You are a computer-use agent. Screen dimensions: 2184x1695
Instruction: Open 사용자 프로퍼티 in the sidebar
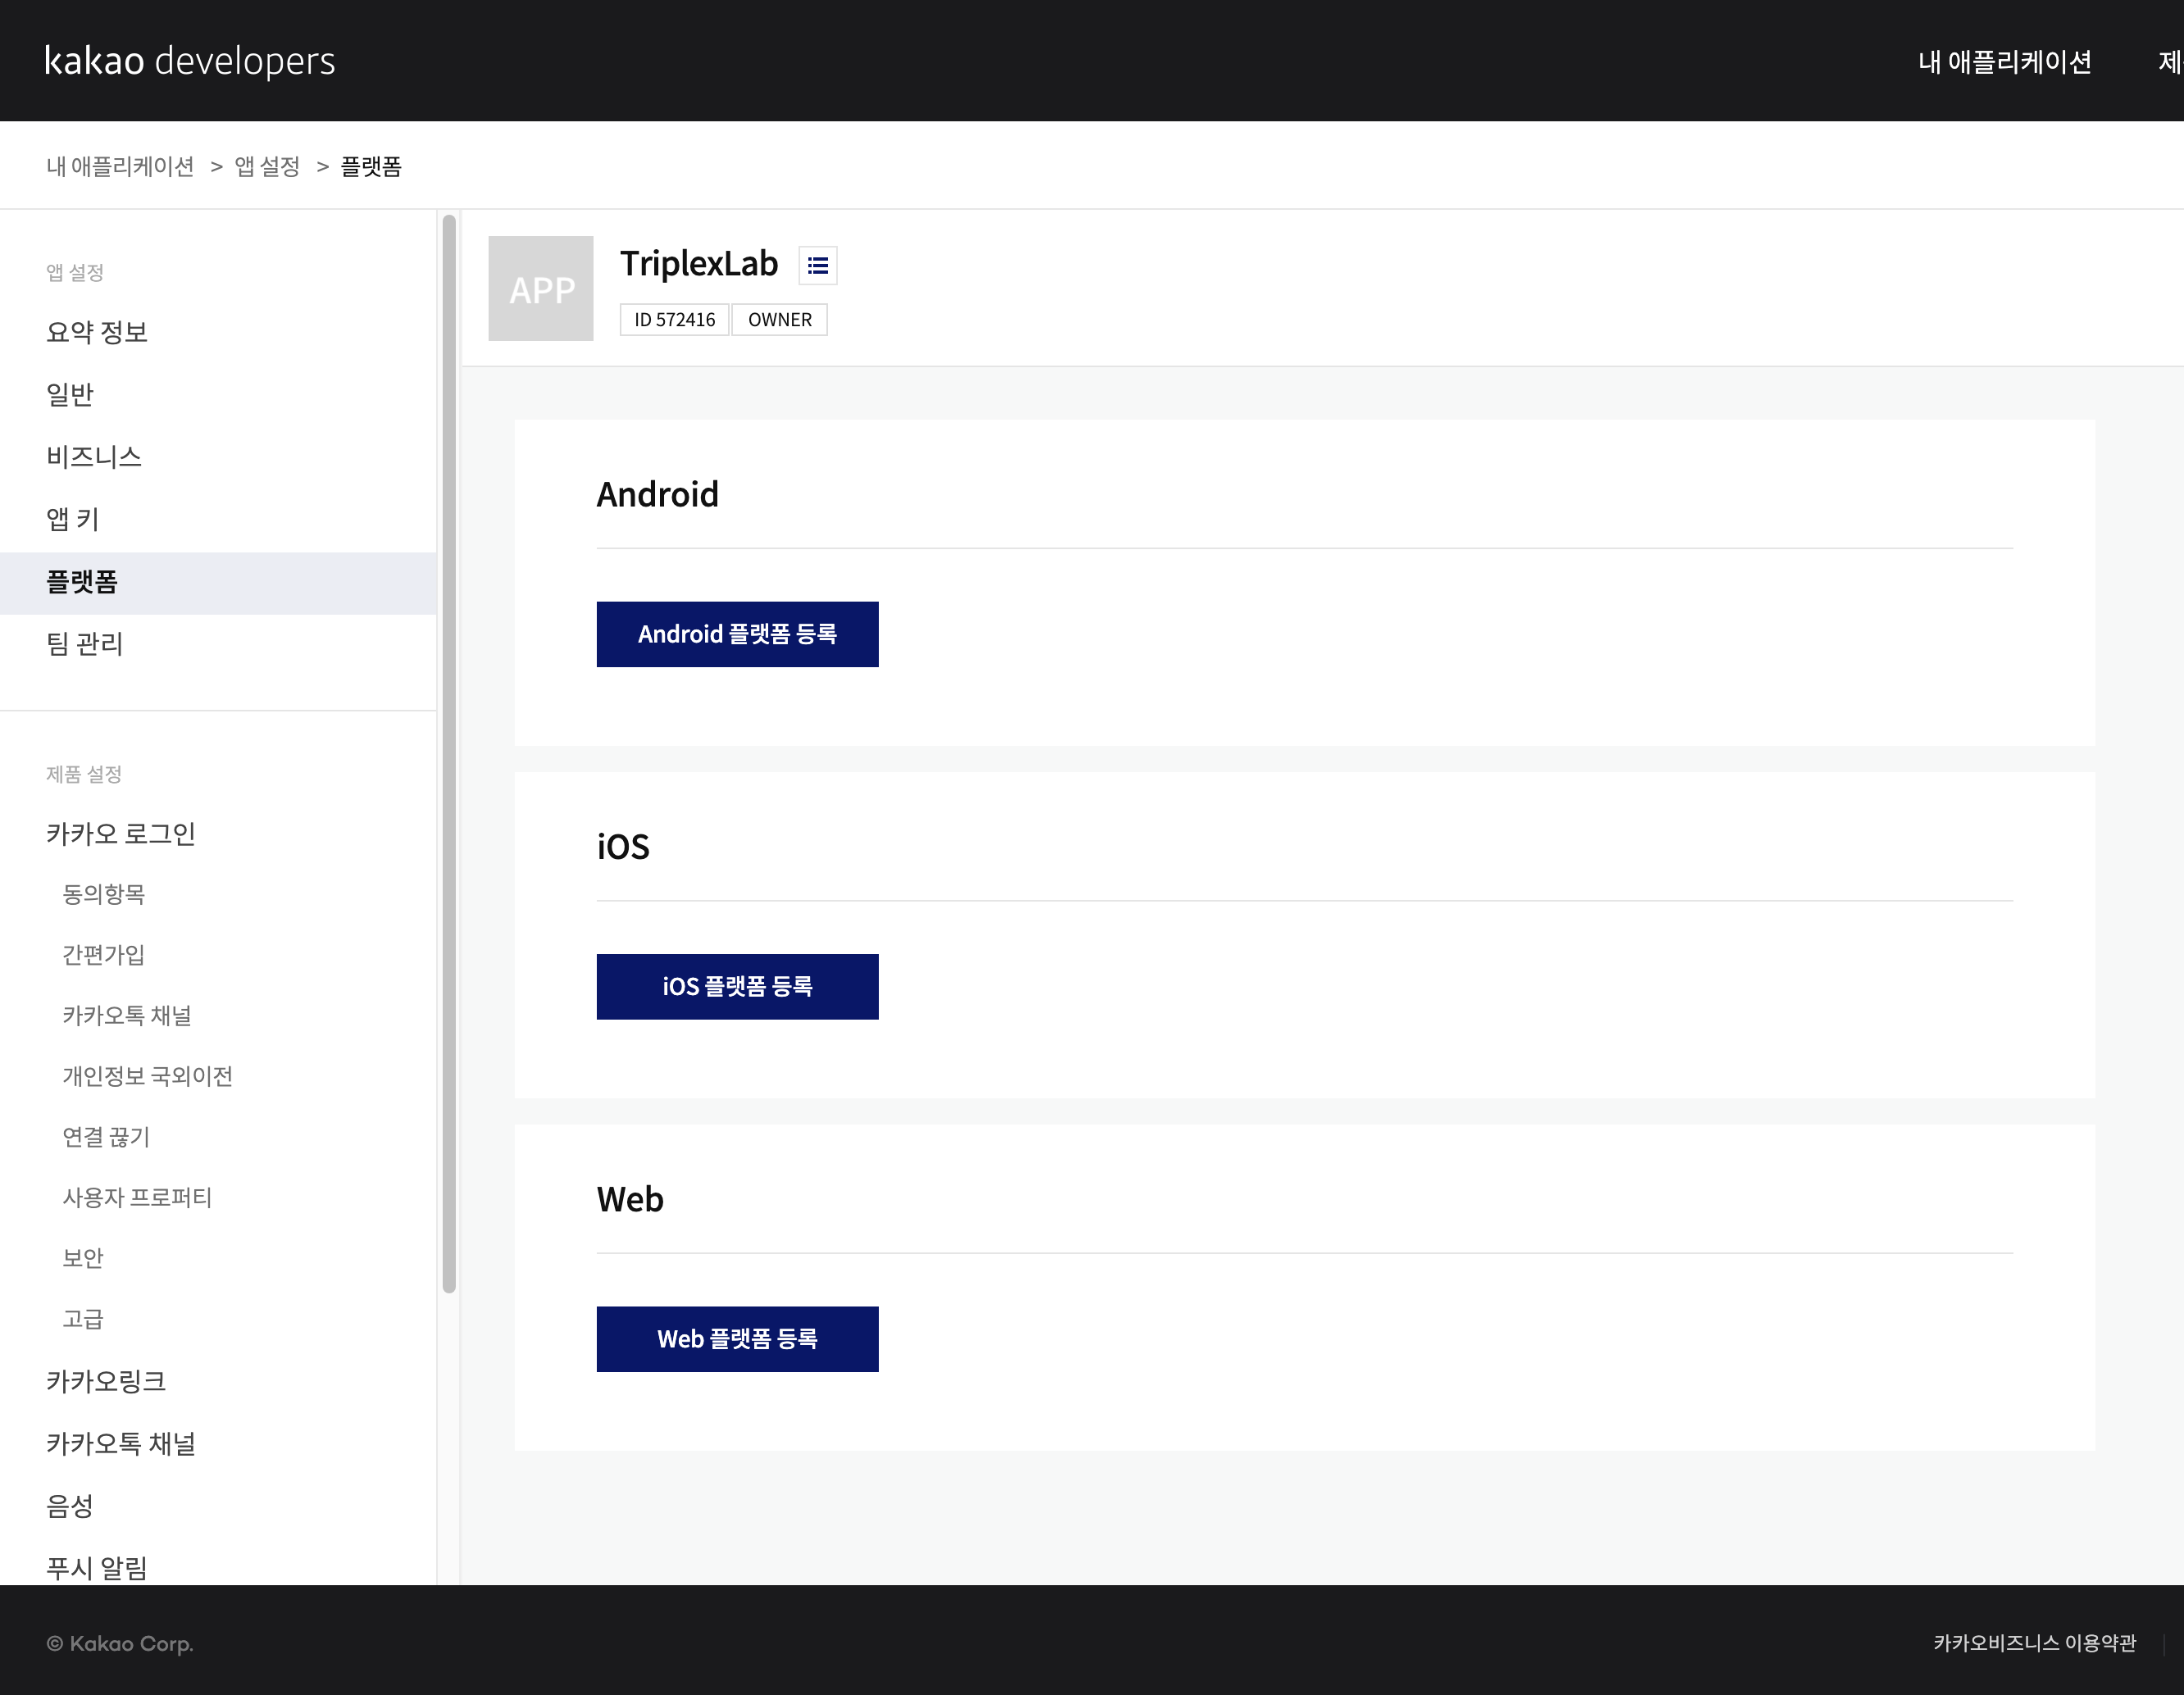pos(137,1197)
